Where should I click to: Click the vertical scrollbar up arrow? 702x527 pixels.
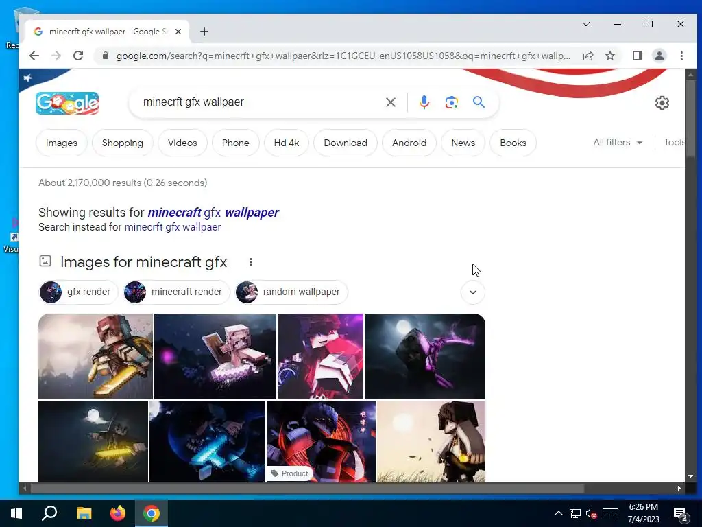(690, 75)
